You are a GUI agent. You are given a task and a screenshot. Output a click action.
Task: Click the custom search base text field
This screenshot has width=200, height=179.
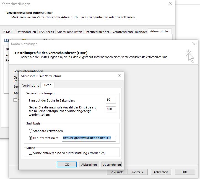pyautogui.click(x=89, y=138)
